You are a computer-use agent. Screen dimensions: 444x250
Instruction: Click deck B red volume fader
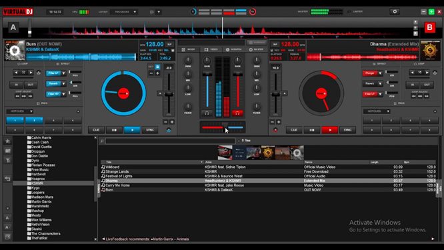coord(237,74)
